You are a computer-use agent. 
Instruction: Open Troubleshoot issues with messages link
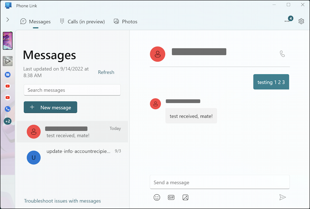(62, 201)
